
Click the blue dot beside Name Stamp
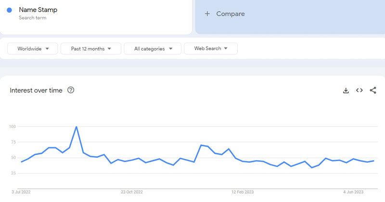coord(10,10)
